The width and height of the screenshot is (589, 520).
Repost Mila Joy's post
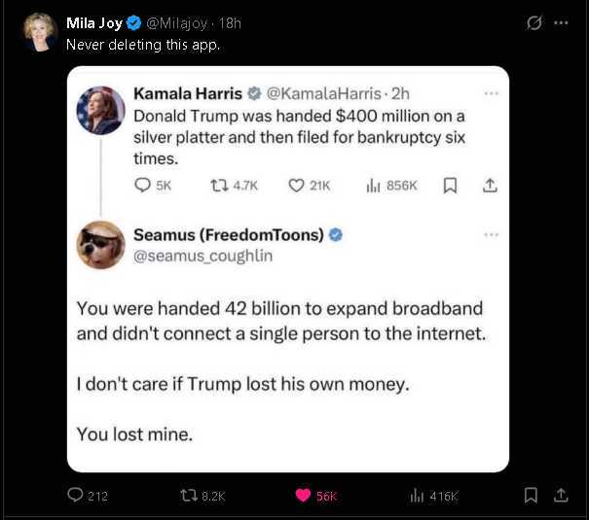(x=189, y=496)
